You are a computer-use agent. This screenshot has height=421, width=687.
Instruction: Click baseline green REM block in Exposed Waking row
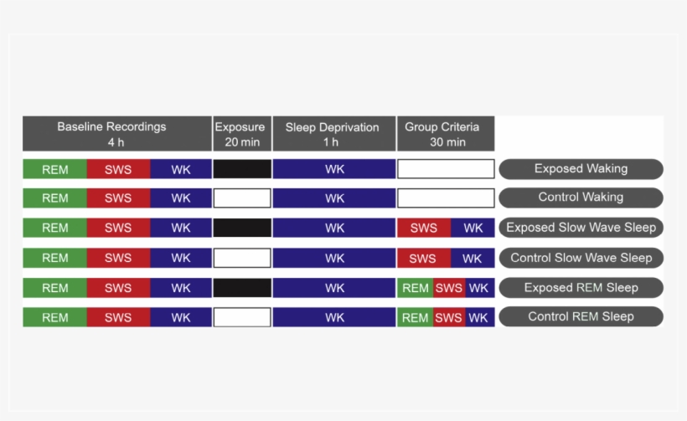pyautogui.click(x=55, y=169)
